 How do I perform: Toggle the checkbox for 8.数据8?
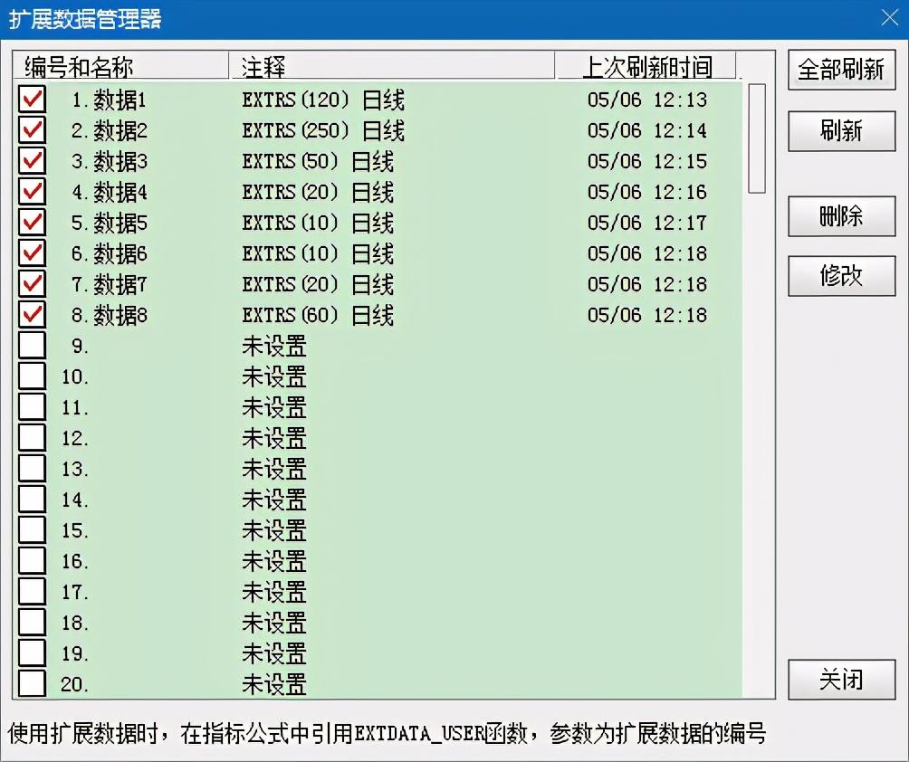tap(32, 314)
